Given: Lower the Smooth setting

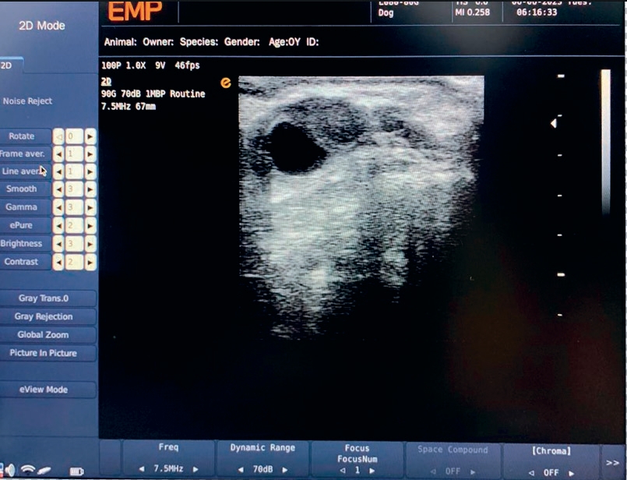Looking at the screenshot, I should pos(58,189).
